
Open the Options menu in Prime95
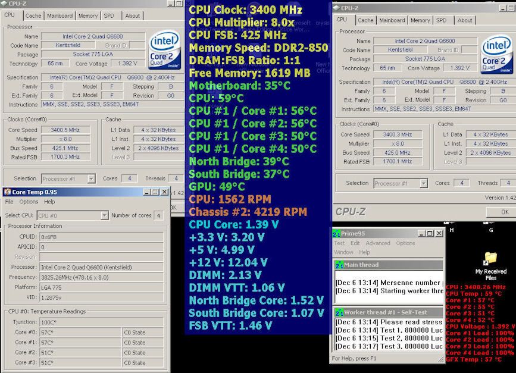point(405,243)
